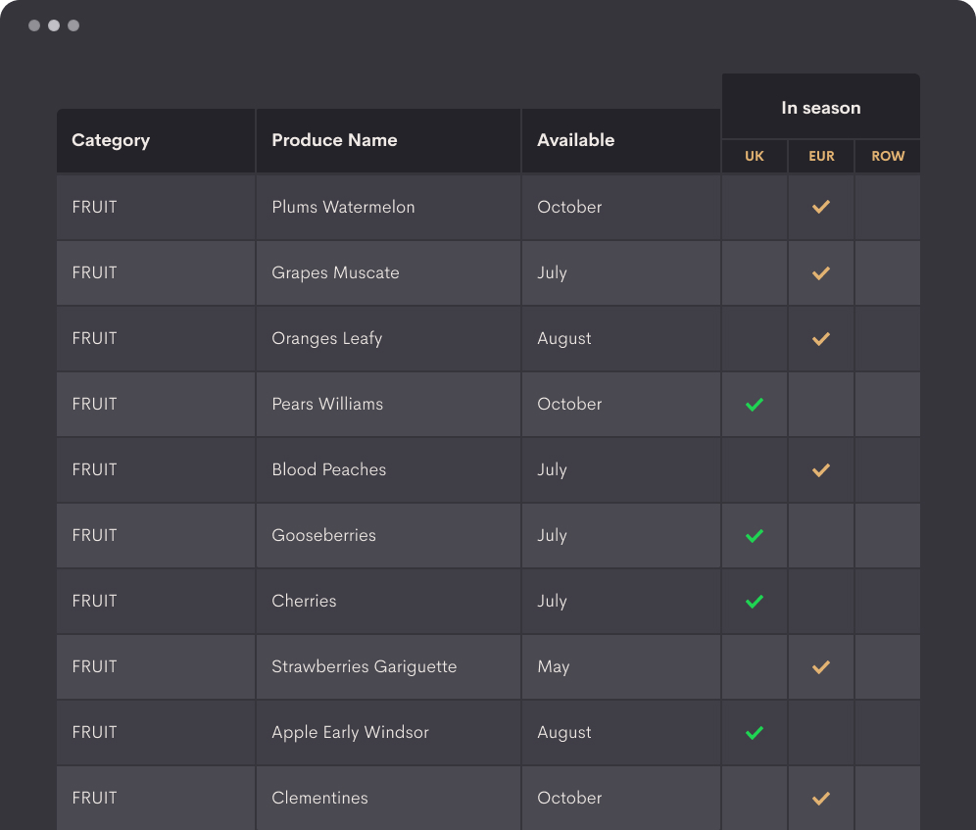
Task: Click the Apple Early Windsor produce name
Action: tap(351, 732)
